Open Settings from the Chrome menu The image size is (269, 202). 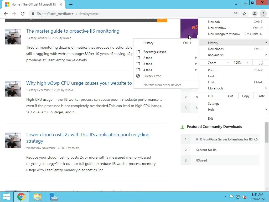click(233, 103)
